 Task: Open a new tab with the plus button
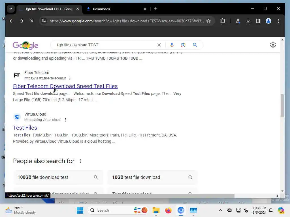(155, 9)
